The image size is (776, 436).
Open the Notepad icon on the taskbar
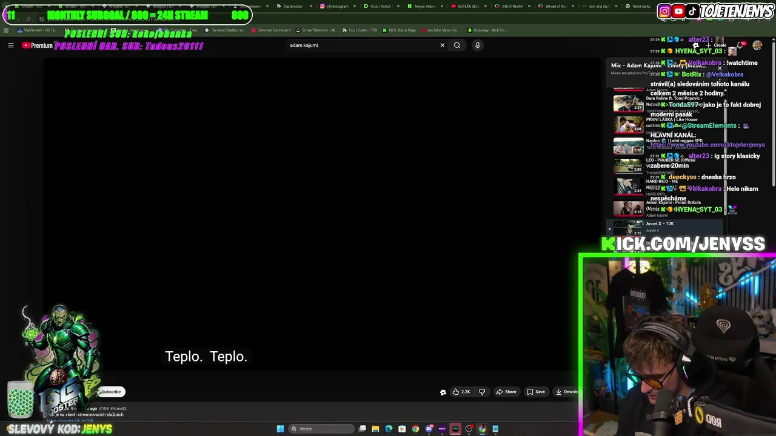coord(495,429)
